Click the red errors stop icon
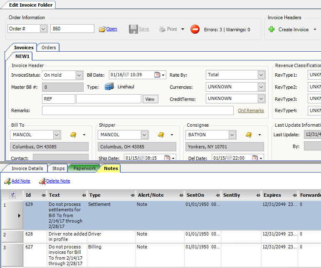Screen dimensions: 321x268 (x=195, y=29)
